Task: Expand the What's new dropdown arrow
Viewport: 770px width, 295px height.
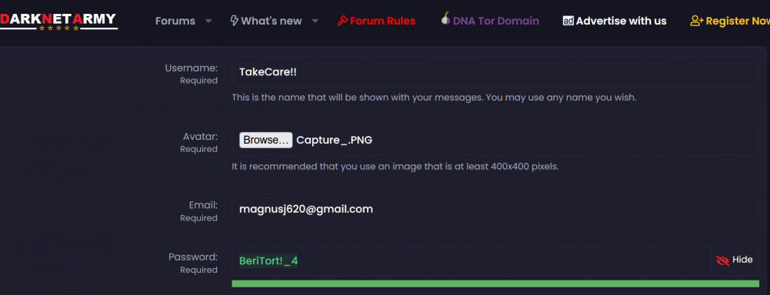Action: [x=315, y=21]
